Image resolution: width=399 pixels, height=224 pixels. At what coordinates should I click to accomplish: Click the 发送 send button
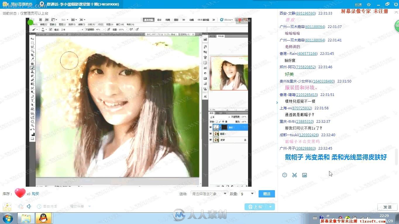click(387, 207)
